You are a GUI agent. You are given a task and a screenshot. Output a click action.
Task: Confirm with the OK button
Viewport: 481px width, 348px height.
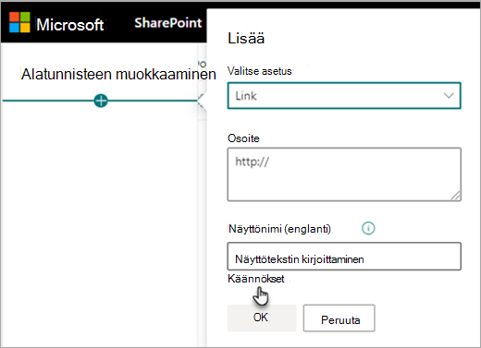click(262, 318)
